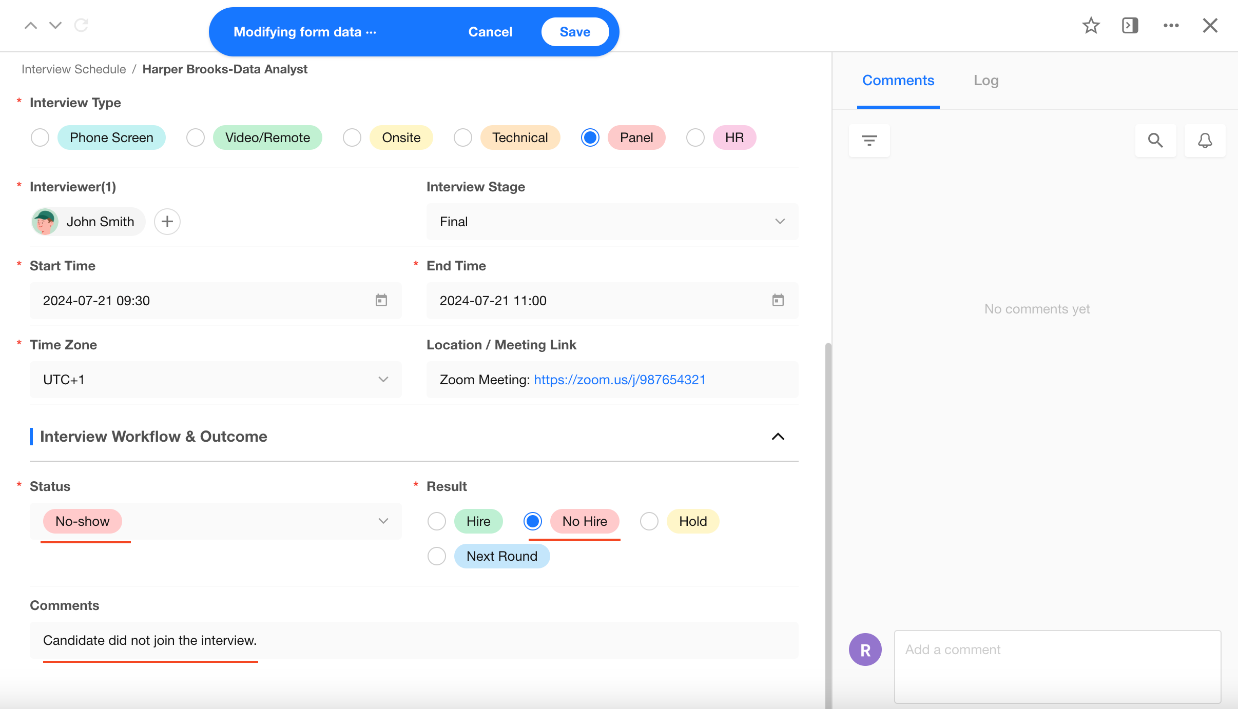This screenshot has width=1238, height=709.
Task: Click the Technical orange tag label
Action: [520, 137]
